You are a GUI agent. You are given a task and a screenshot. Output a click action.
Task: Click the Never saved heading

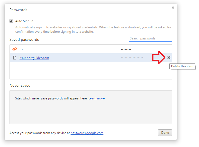tap(20, 85)
